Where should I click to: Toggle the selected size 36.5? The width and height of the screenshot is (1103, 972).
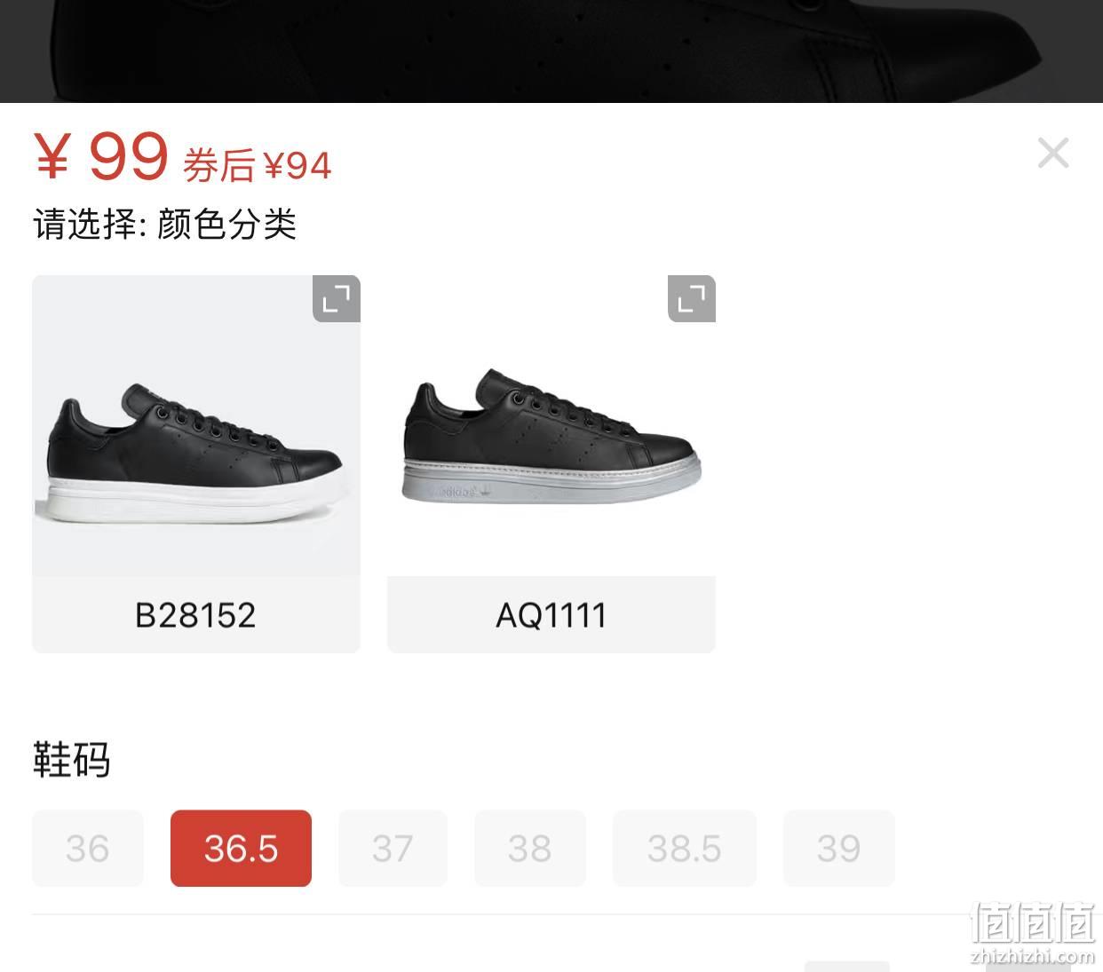(x=241, y=849)
